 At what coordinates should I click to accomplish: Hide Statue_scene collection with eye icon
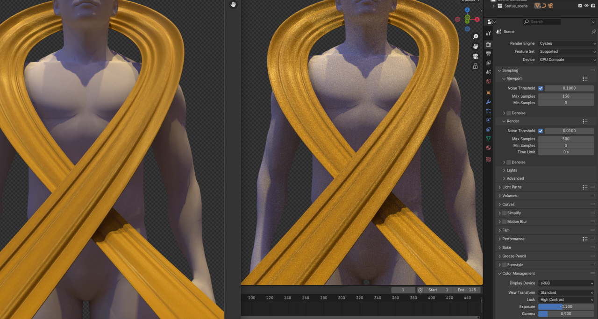[x=586, y=6]
